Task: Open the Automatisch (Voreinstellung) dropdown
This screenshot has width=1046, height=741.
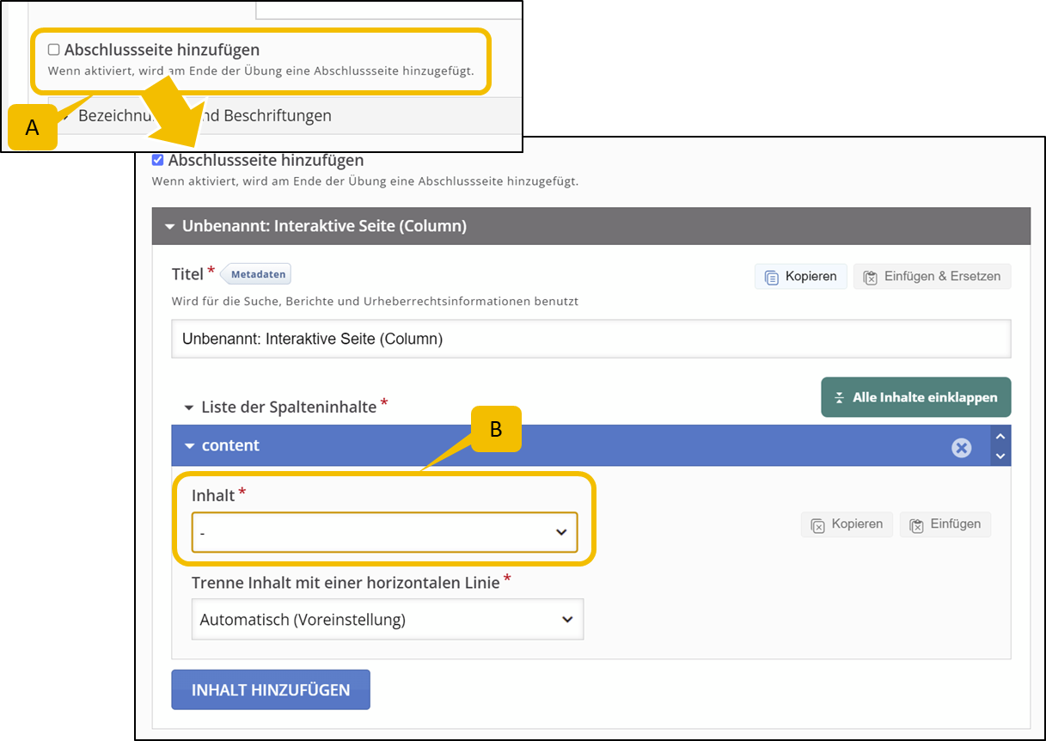Action: (x=387, y=619)
